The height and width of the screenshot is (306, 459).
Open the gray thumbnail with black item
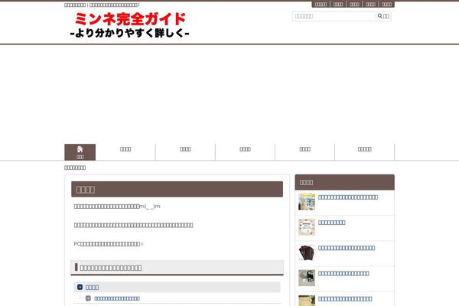coord(307,278)
